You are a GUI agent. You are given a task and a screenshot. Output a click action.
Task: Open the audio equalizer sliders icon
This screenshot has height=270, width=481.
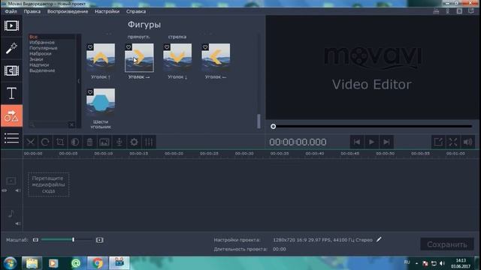[149, 142]
